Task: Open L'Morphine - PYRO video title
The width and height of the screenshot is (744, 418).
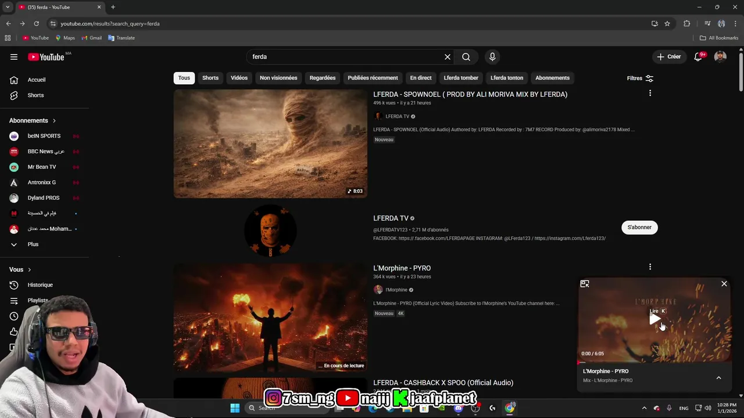Action: tap(402, 268)
